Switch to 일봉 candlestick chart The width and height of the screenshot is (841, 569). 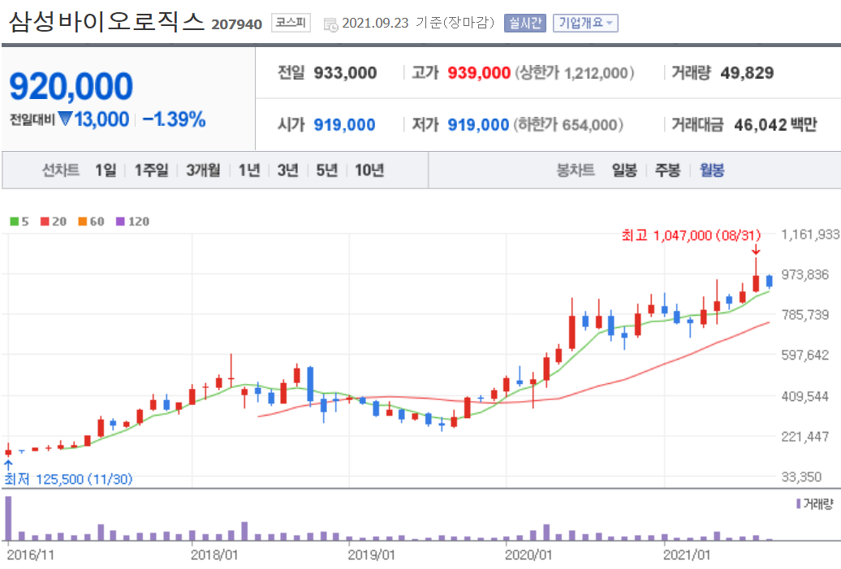[624, 170]
